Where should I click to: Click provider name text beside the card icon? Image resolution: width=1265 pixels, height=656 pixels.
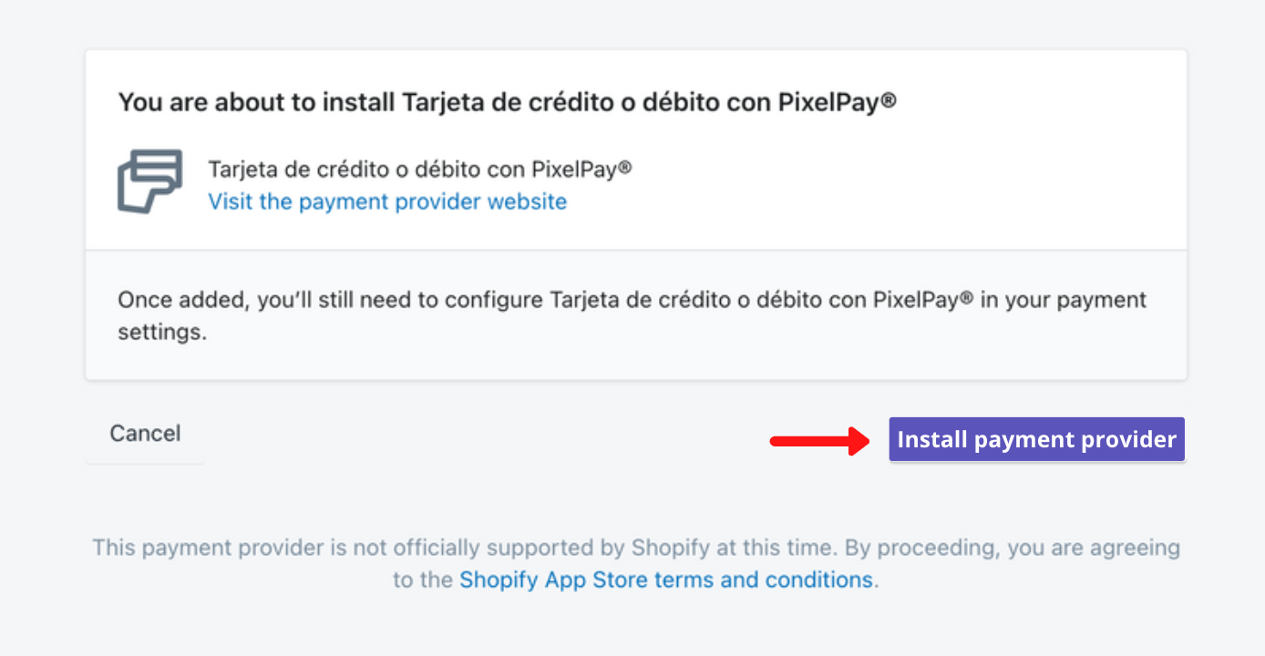coord(420,169)
